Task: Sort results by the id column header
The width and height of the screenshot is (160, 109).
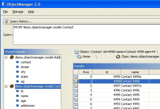Action: coord(107,72)
